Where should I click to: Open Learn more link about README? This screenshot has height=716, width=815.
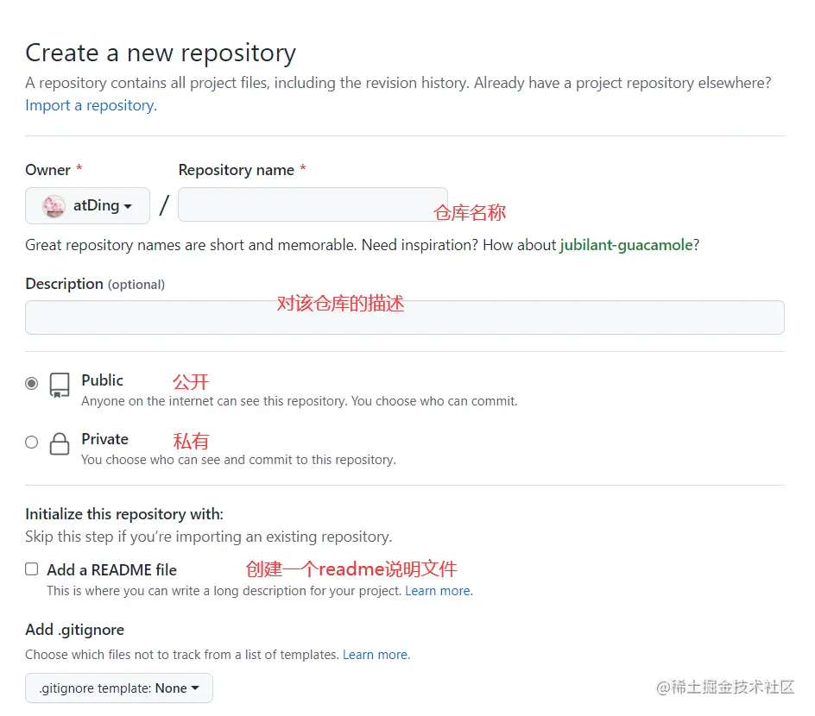pos(439,591)
